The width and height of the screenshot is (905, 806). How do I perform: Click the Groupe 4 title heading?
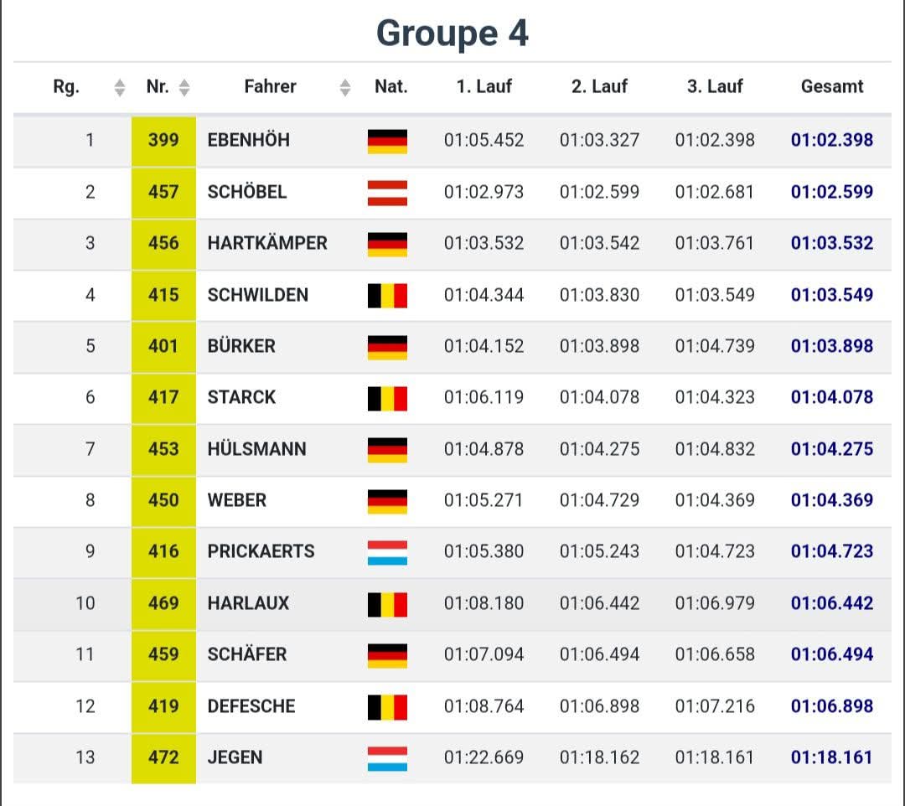coord(452,33)
